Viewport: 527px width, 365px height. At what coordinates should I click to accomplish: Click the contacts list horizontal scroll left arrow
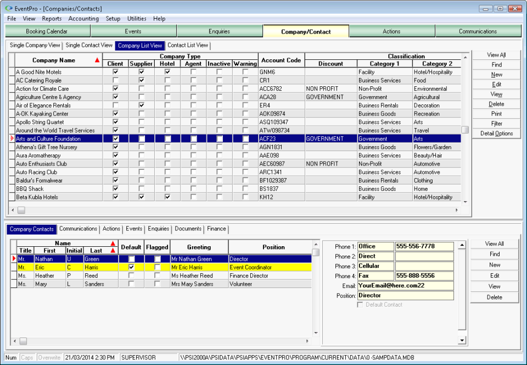[x=14, y=341]
